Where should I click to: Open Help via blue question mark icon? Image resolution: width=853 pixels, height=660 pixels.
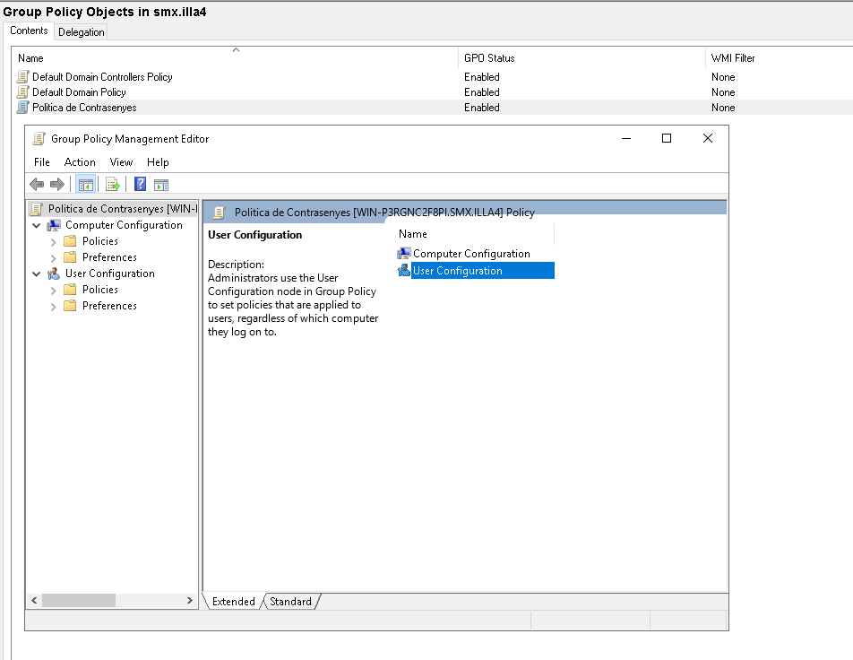click(x=141, y=185)
